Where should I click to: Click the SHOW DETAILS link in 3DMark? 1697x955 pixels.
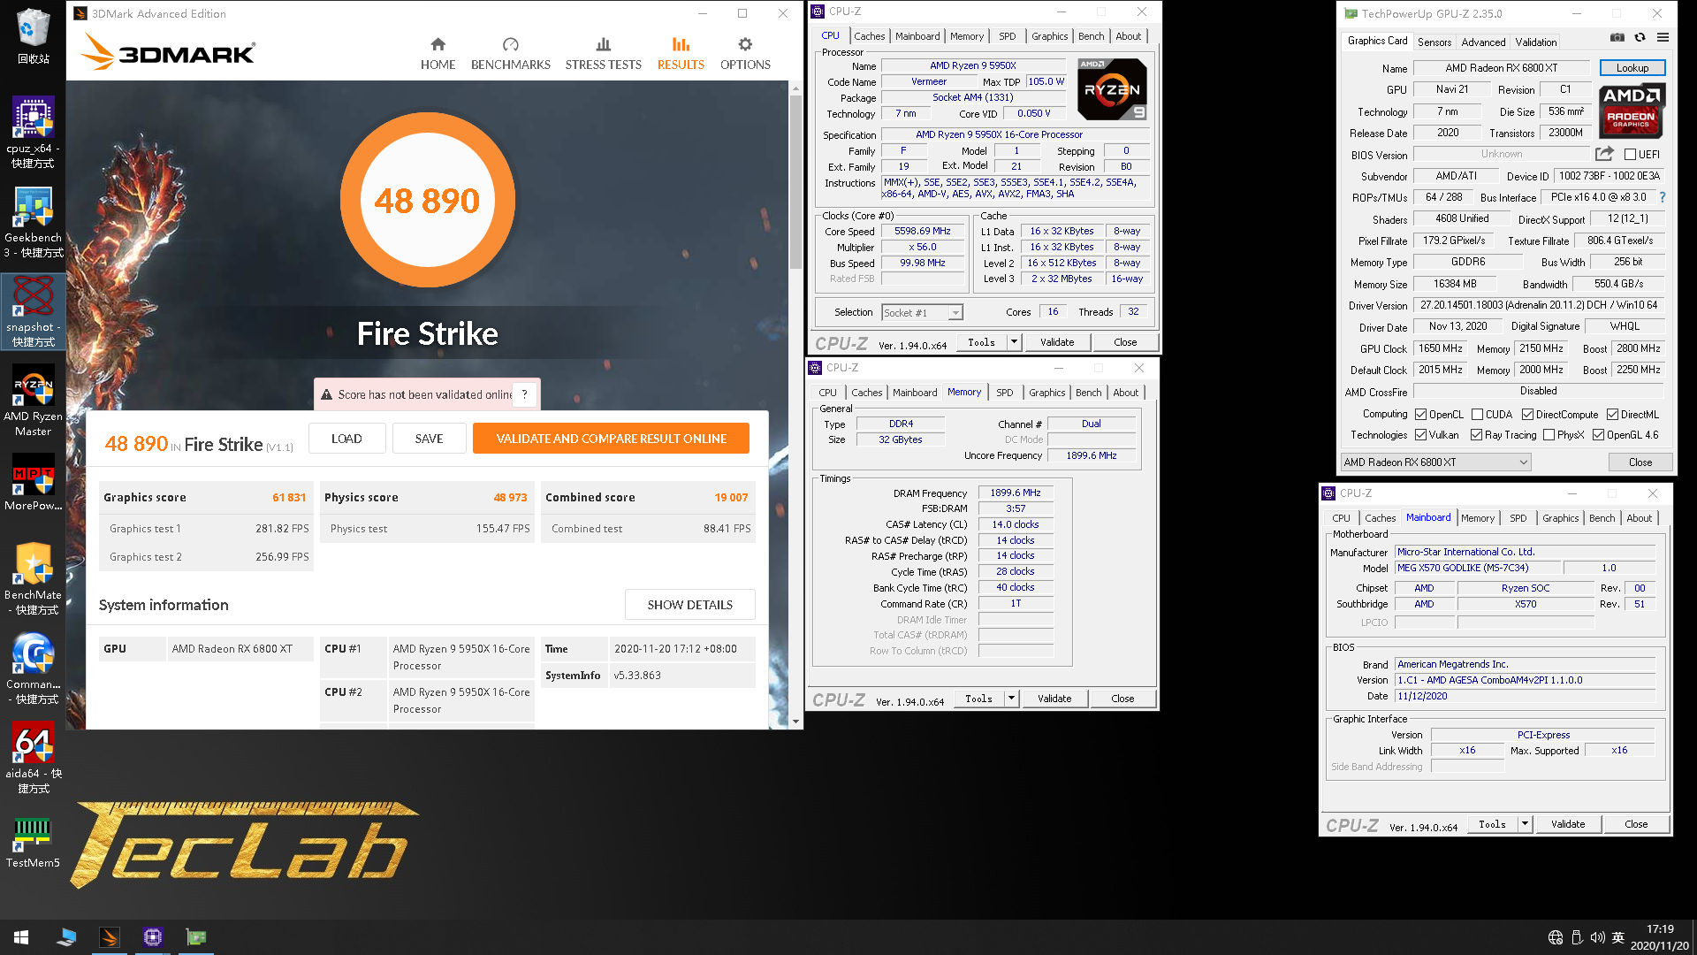point(689,604)
